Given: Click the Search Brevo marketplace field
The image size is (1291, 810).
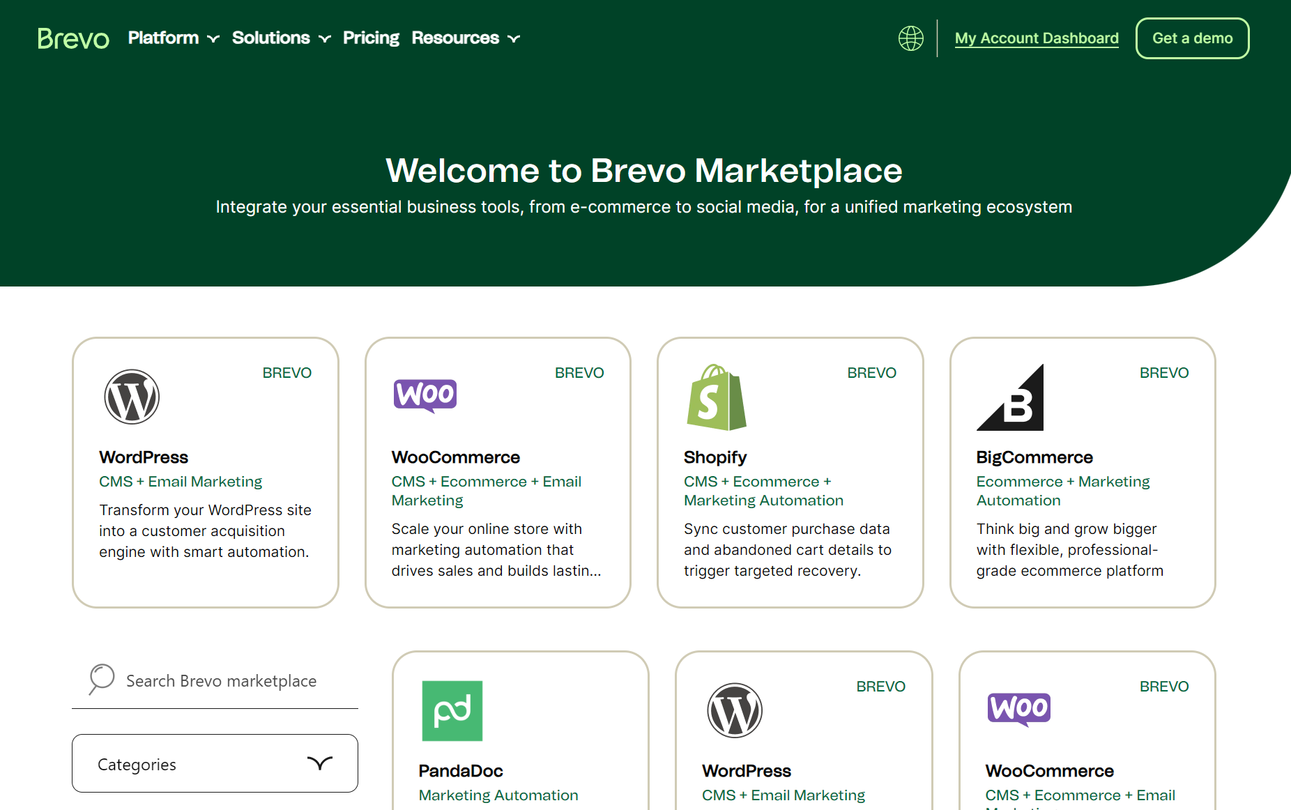Looking at the screenshot, I should 221,680.
